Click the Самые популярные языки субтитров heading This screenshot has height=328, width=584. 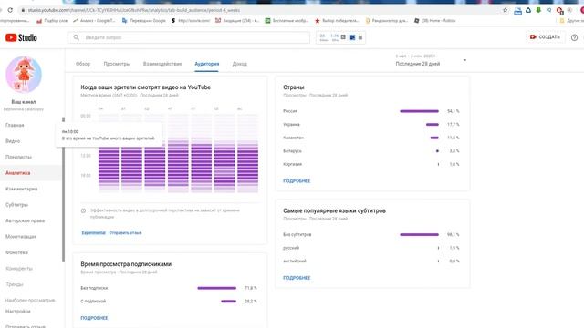(x=334, y=210)
